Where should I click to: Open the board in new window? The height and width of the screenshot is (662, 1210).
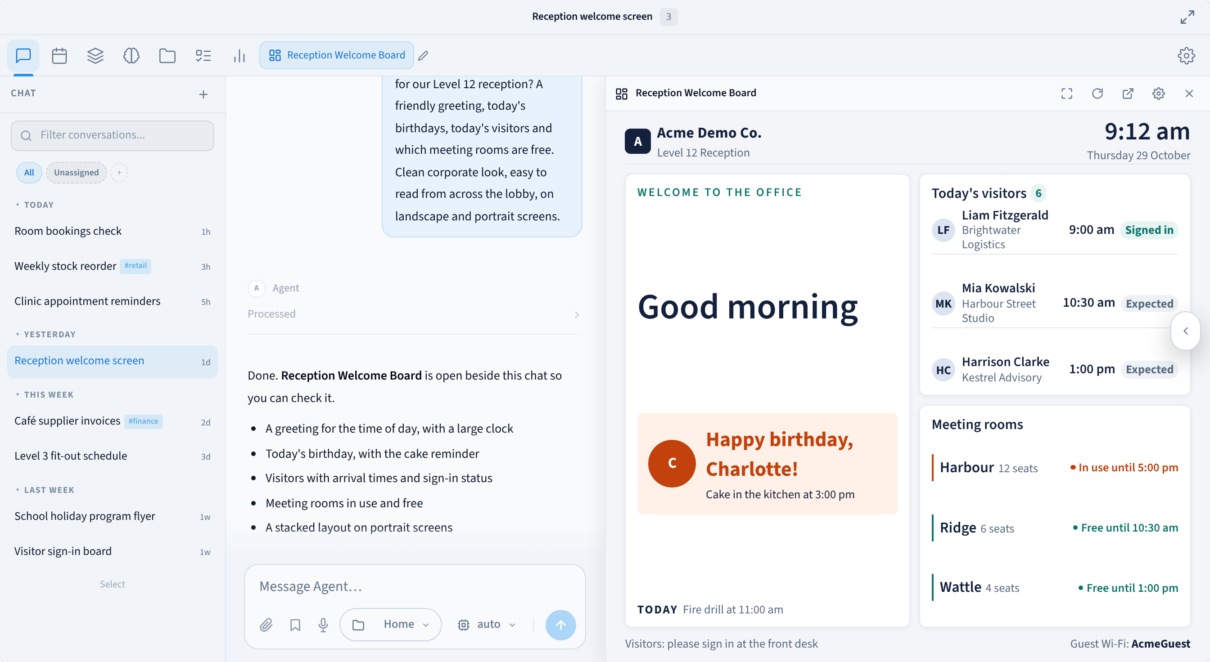pos(1128,94)
